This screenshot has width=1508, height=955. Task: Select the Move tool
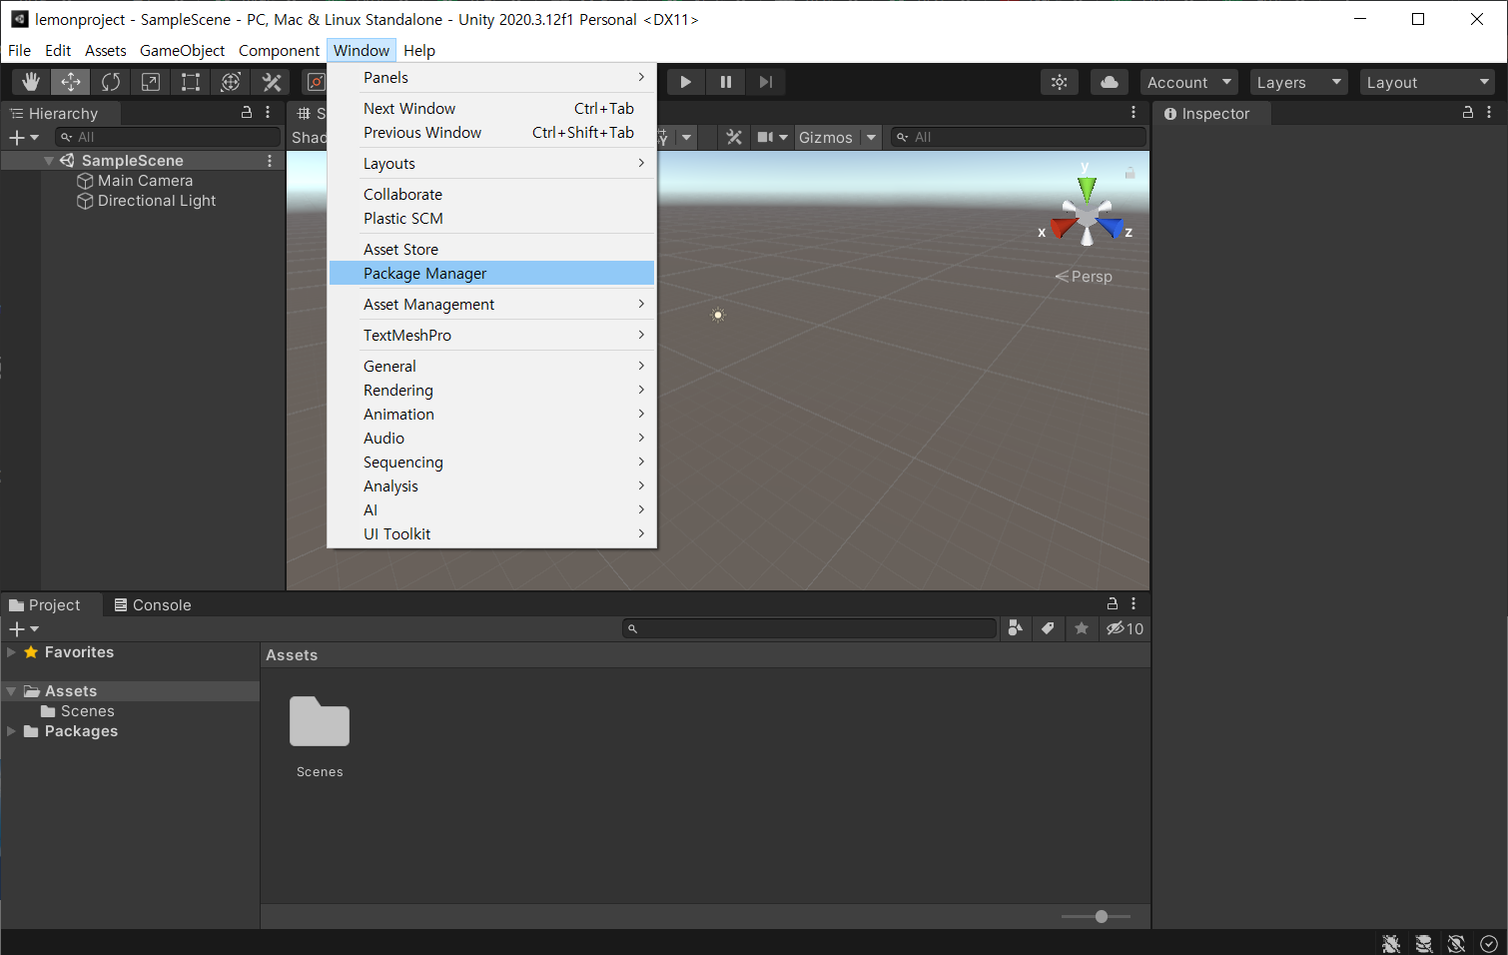click(x=71, y=82)
